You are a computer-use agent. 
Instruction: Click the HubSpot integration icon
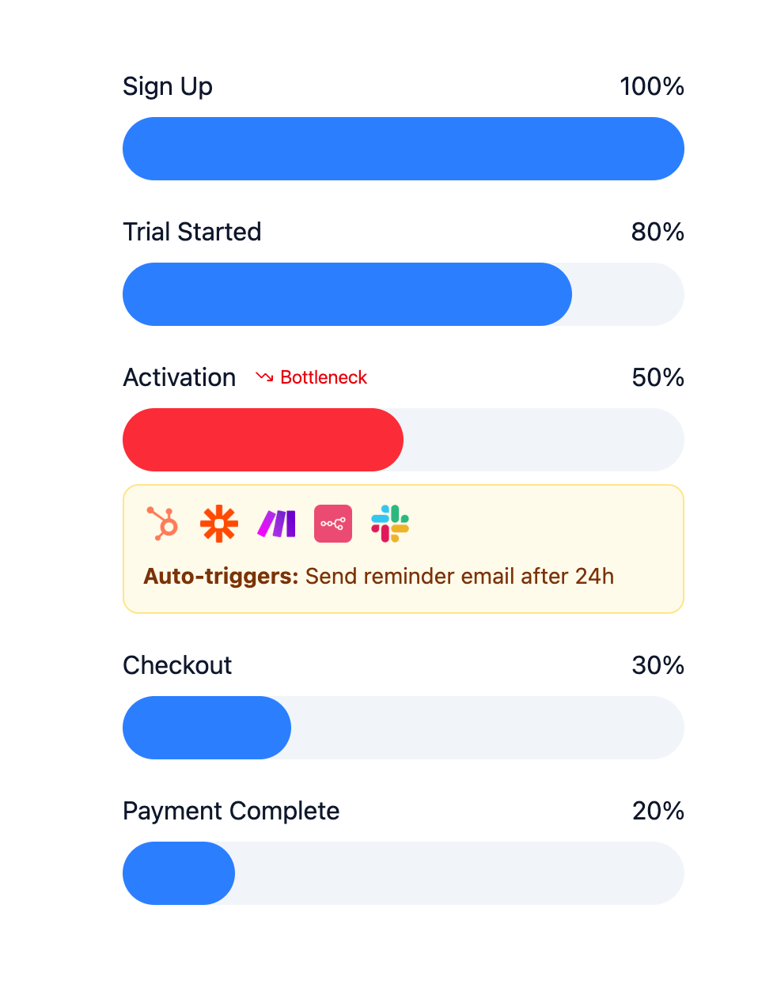pyautogui.click(x=162, y=524)
